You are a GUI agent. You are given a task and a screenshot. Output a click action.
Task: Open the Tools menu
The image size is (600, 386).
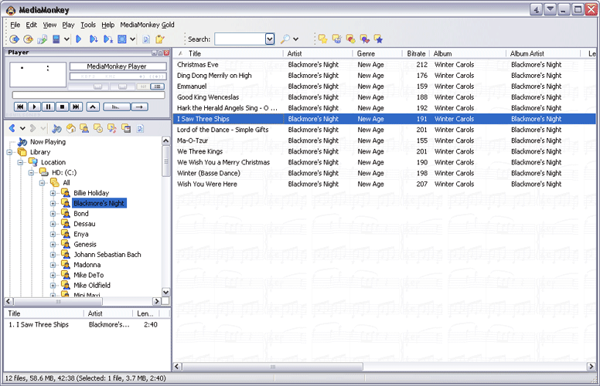click(x=88, y=25)
